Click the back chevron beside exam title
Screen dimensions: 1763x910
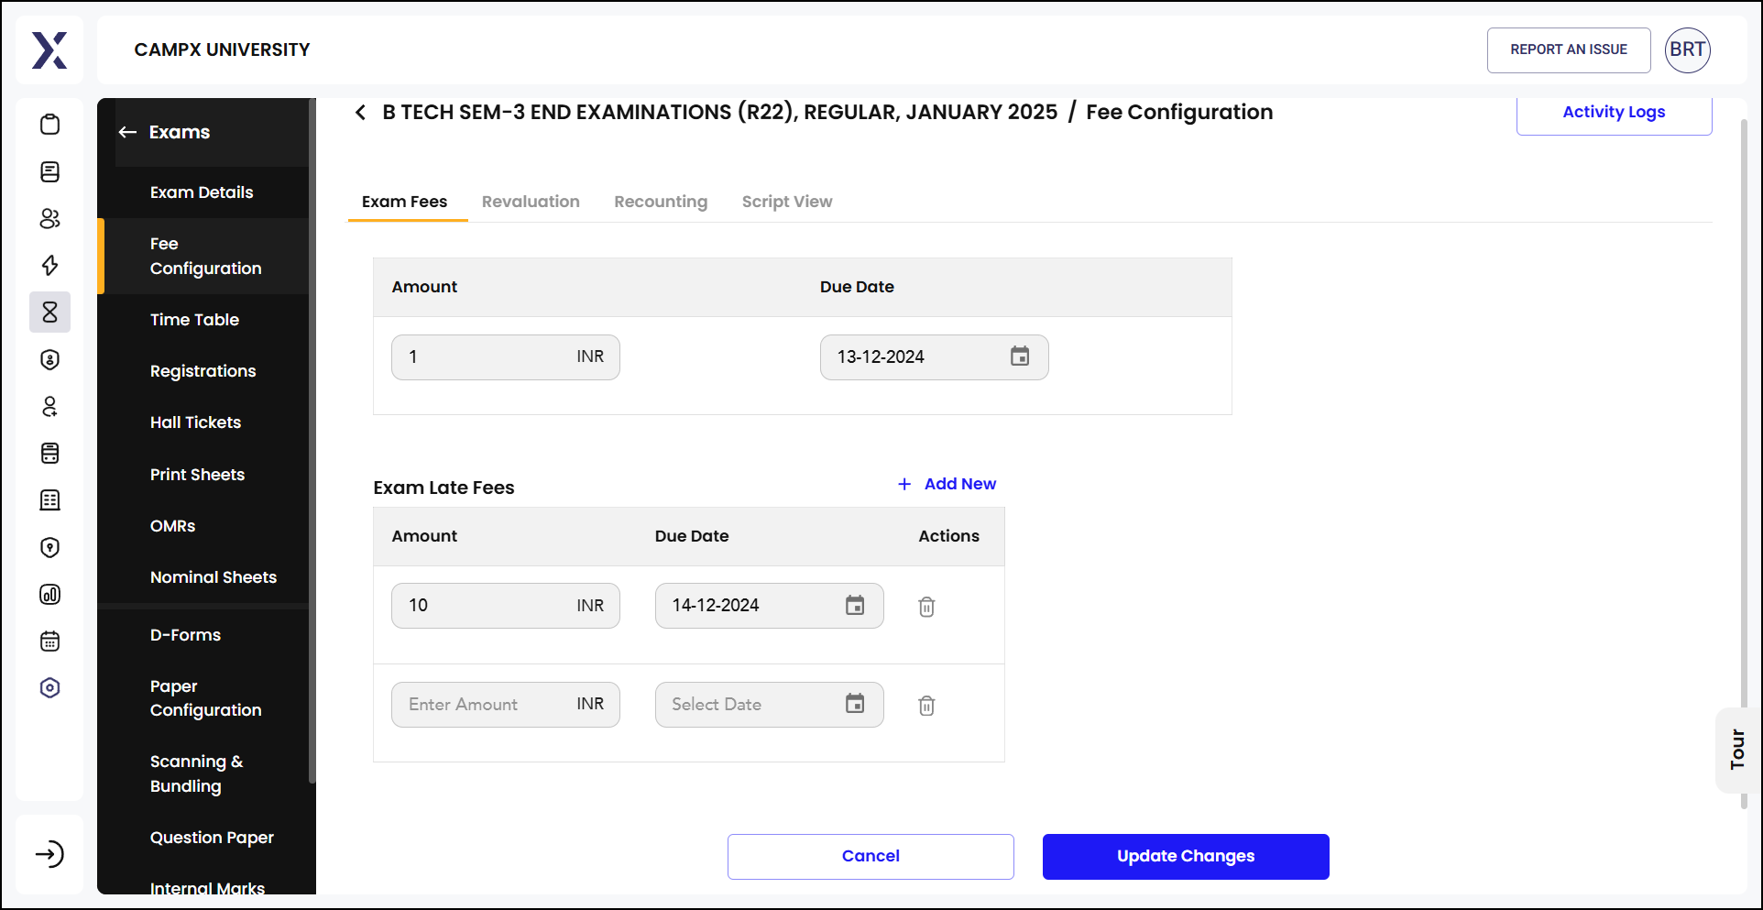(360, 113)
